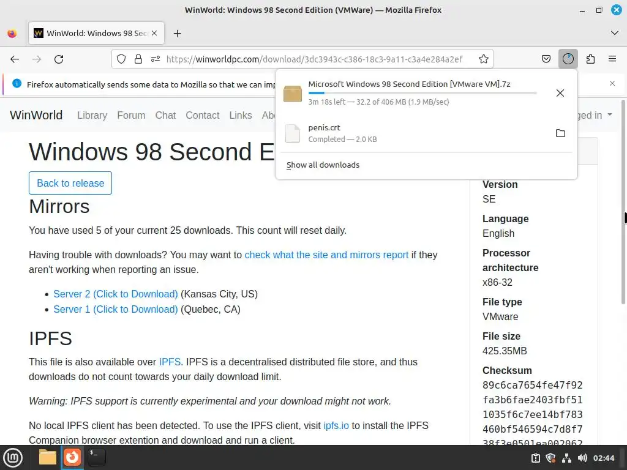Open the IPFS link
Screen dimensions: 627x470
(170, 362)
